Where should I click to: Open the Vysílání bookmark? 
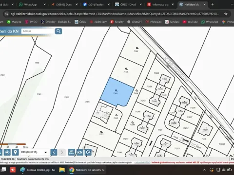point(172,22)
